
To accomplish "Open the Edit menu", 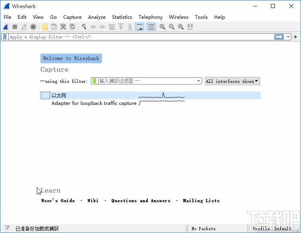I will (x=22, y=17).
